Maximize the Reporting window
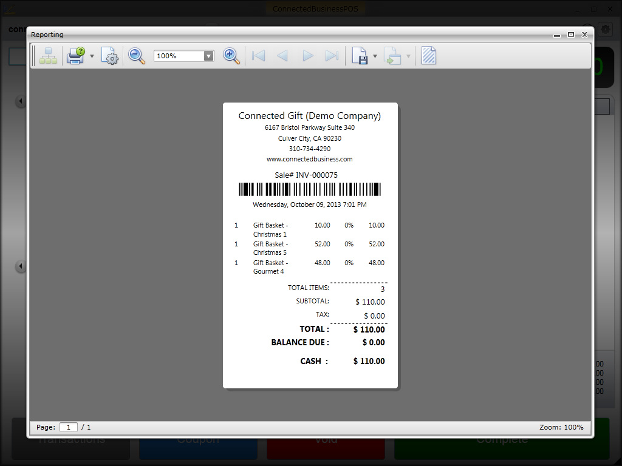 571,35
